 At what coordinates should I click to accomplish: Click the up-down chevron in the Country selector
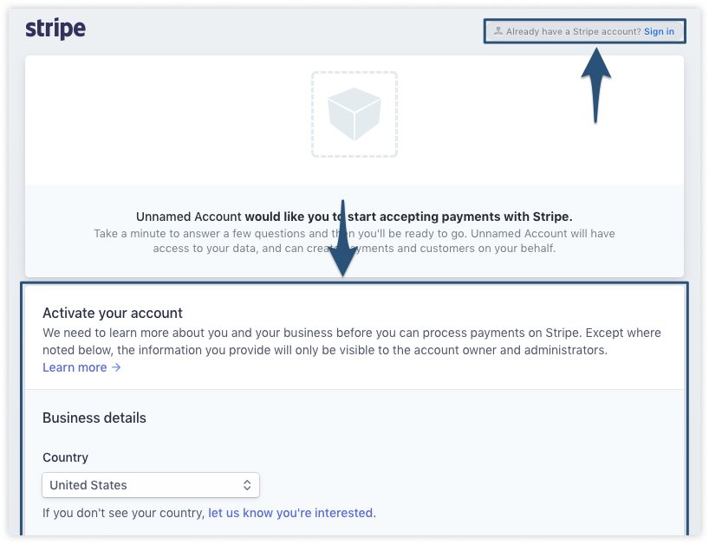pos(247,485)
